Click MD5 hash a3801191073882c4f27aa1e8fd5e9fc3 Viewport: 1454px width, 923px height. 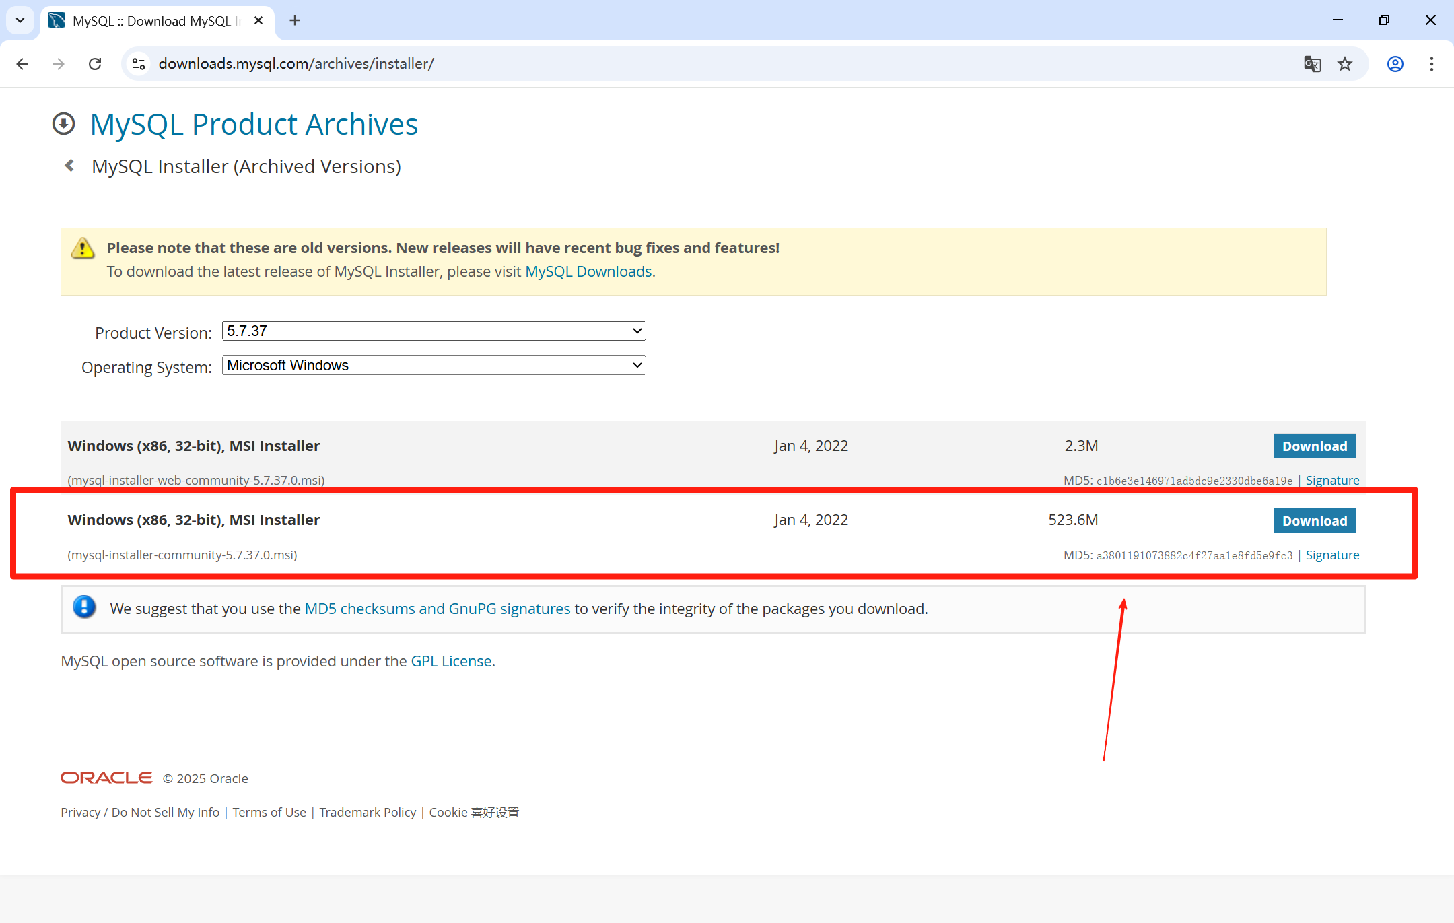(x=1194, y=555)
